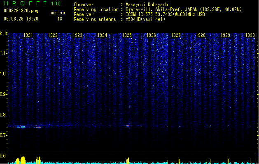
Task: Click the 1924 time marker
Action: coord(102,35)
